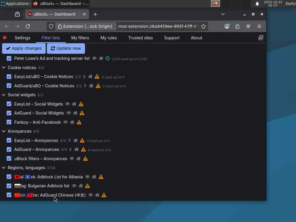Switch to the About tab
Viewport: 296px width, 222px height.
(196, 38)
